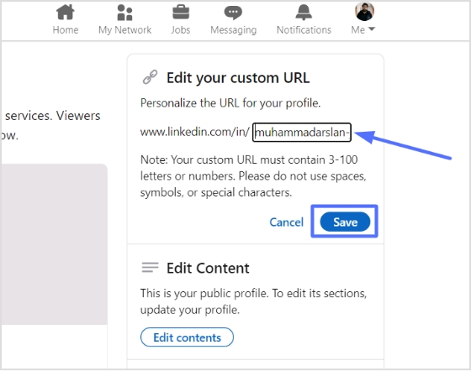Click the Home nav label
471x371 pixels.
[x=66, y=29]
